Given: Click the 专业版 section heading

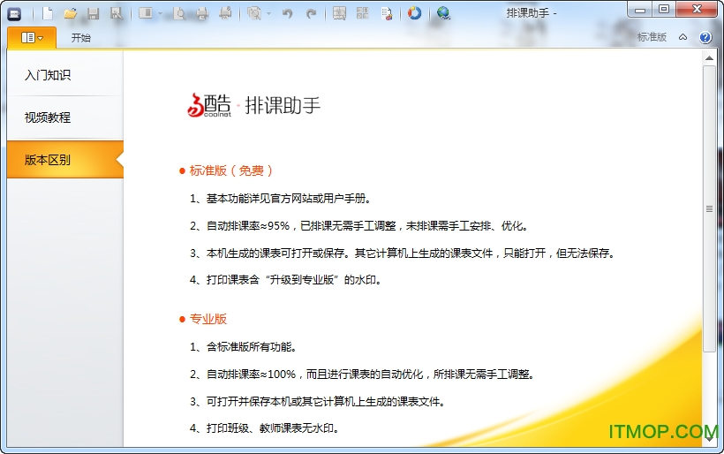Looking at the screenshot, I should pos(208,319).
